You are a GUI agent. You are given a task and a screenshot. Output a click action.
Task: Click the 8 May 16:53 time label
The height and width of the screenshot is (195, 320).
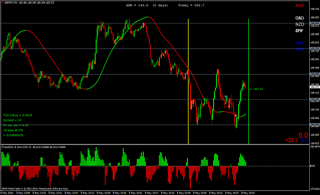click(x=248, y=193)
